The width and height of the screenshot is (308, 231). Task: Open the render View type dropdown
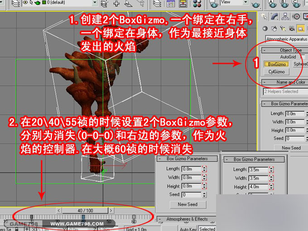245,2
